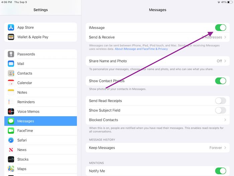Open Safari settings row
This screenshot has height=176, width=234.
(40, 140)
